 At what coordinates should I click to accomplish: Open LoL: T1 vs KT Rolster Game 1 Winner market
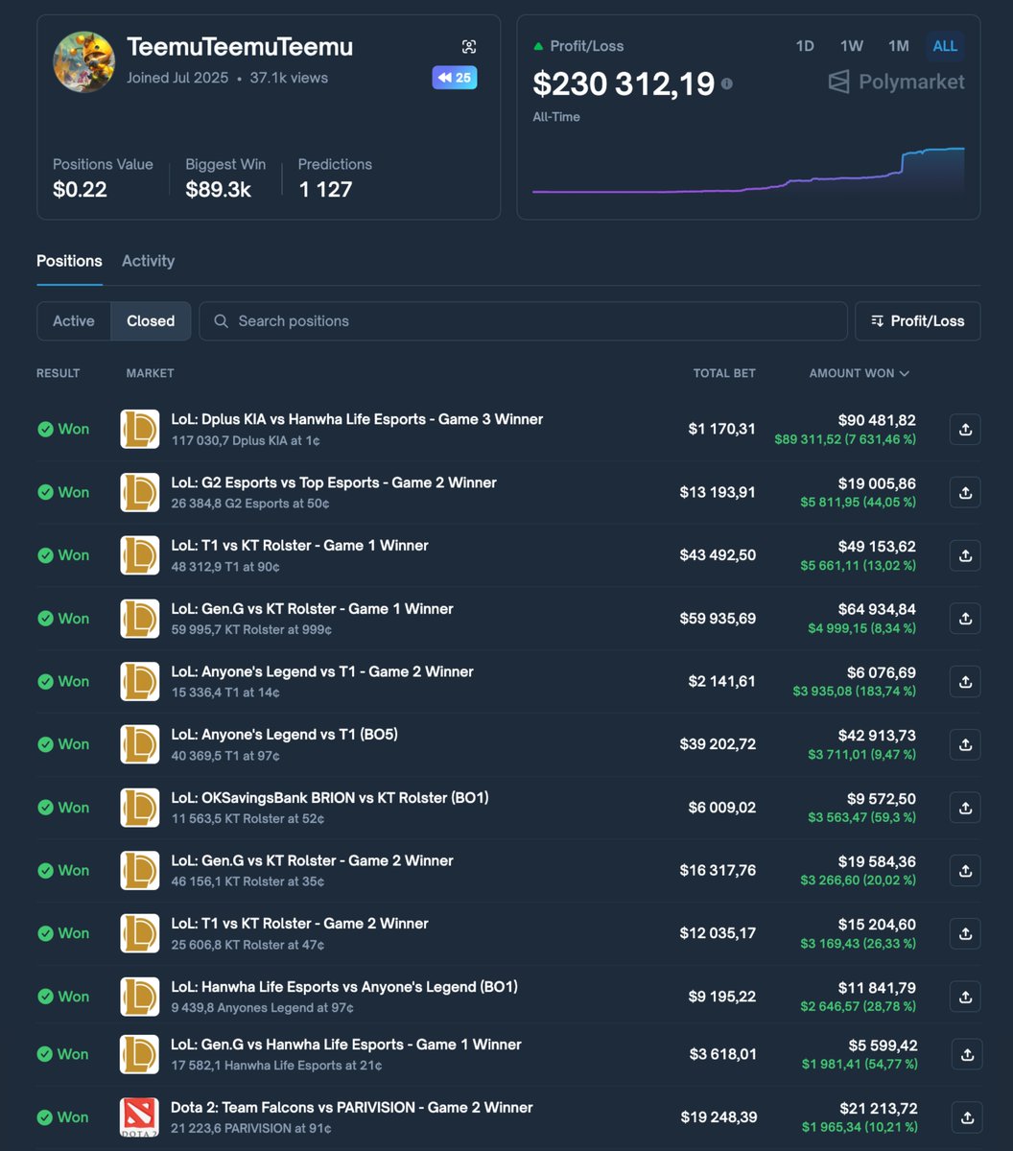tap(299, 545)
